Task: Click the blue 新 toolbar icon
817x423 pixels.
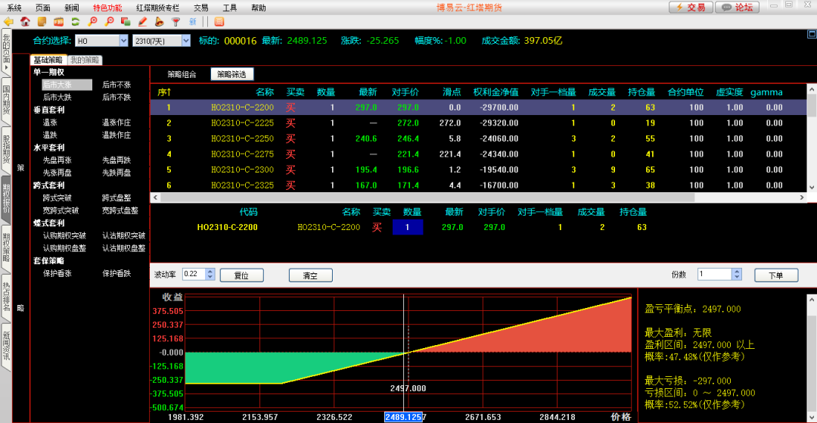Action: click(x=192, y=21)
